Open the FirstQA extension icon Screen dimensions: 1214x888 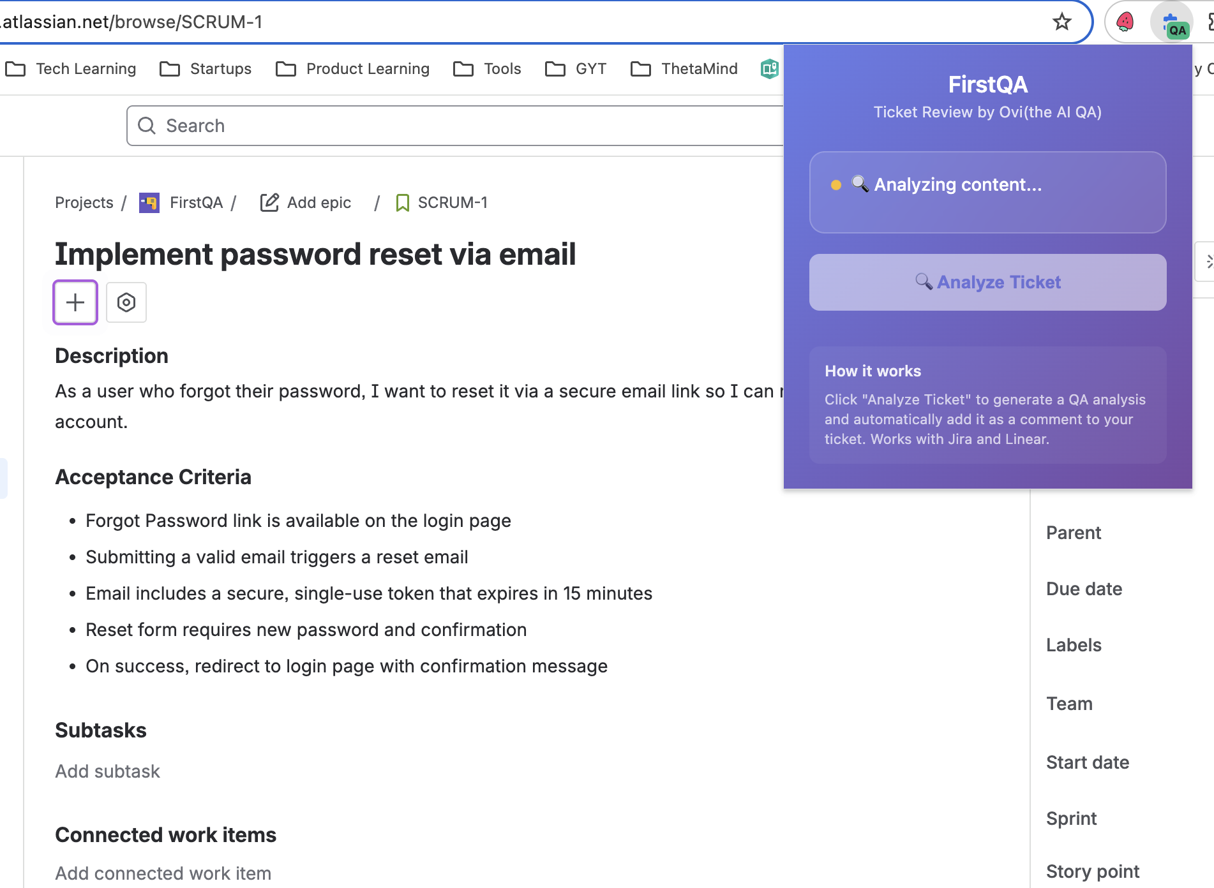click(x=1173, y=23)
